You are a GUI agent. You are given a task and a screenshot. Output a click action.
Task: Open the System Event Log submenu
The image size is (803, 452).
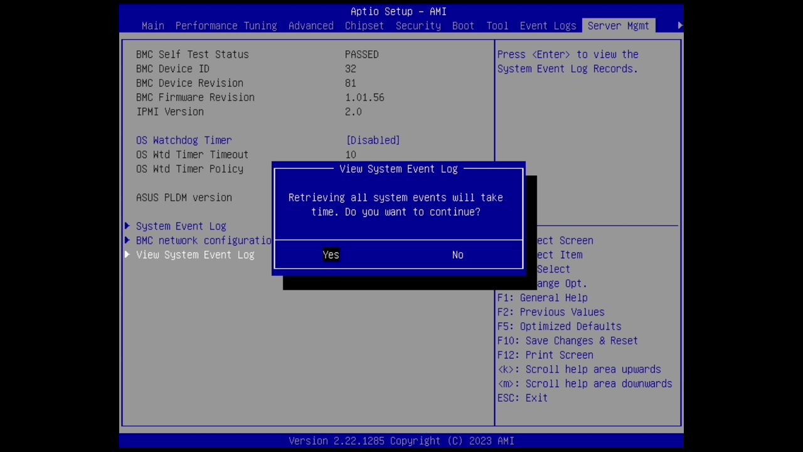[x=181, y=226]
